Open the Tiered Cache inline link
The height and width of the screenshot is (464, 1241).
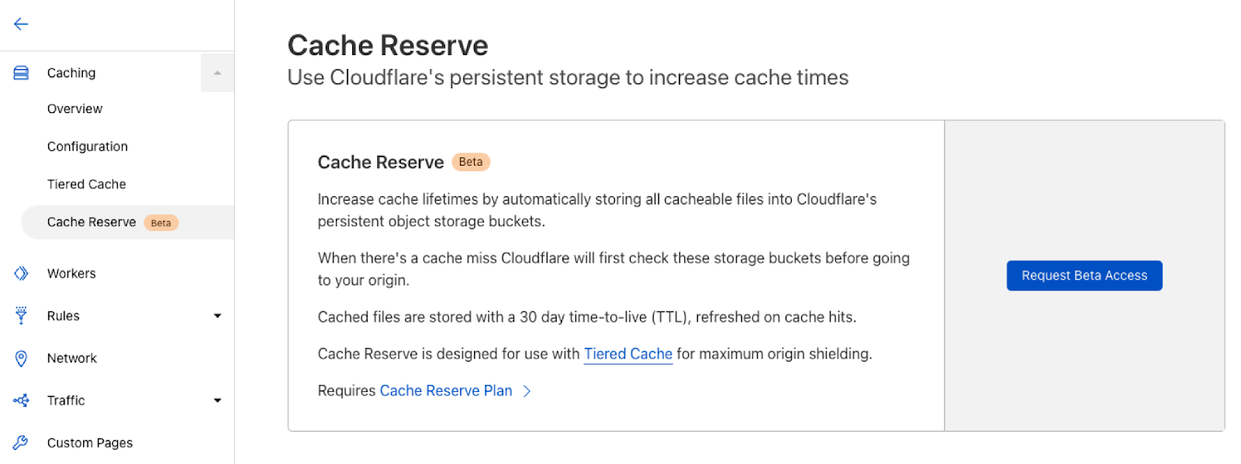628,354
